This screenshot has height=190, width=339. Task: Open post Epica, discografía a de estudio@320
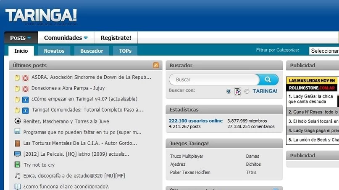tap(74, 176)
